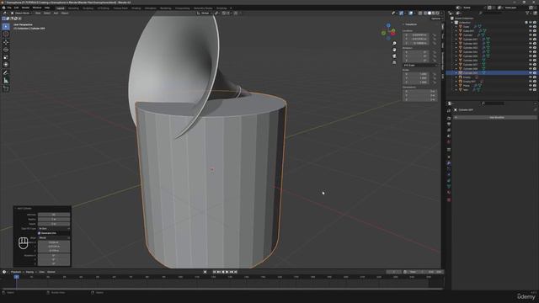Toggle the Generate UVs checkbox

40,233
